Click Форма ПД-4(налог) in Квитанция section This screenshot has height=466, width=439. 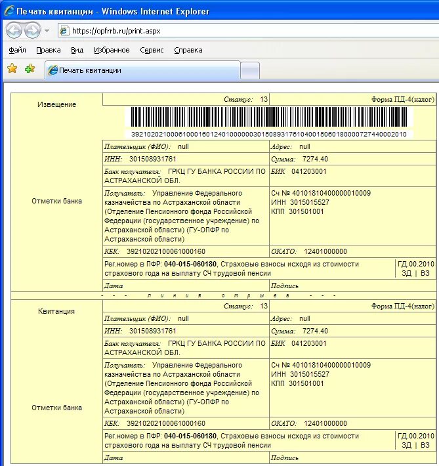click(403, 306)
